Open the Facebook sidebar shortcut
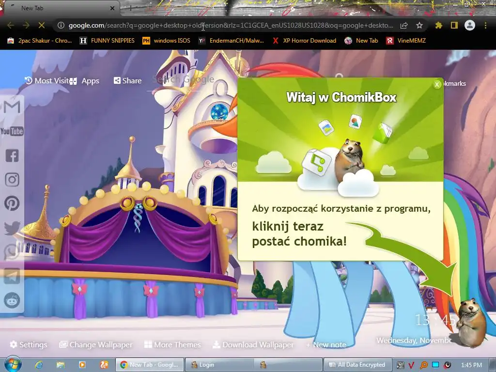This screenshot has width=496, height=372. [x=12, y=155]
